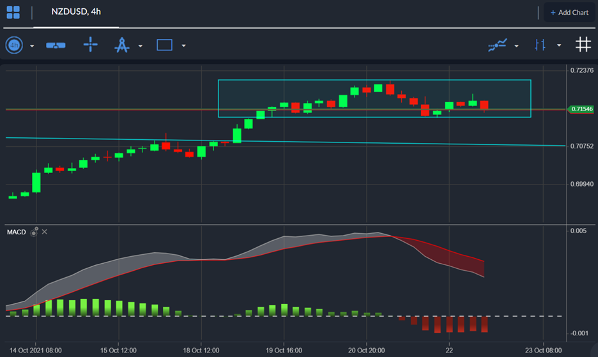Click the 0.005 MACD scale label

pyautogui.click(x=578, y=231)
